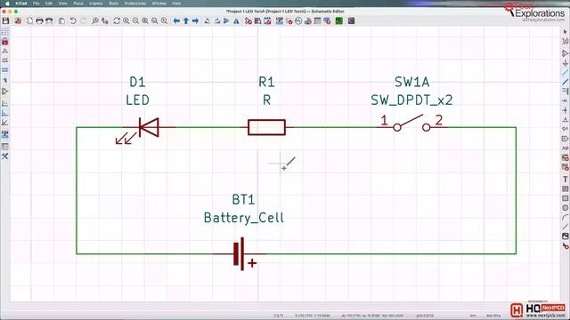Choose the Add Symbol tool
Viewport: 570px width, 320px height.
566,53
